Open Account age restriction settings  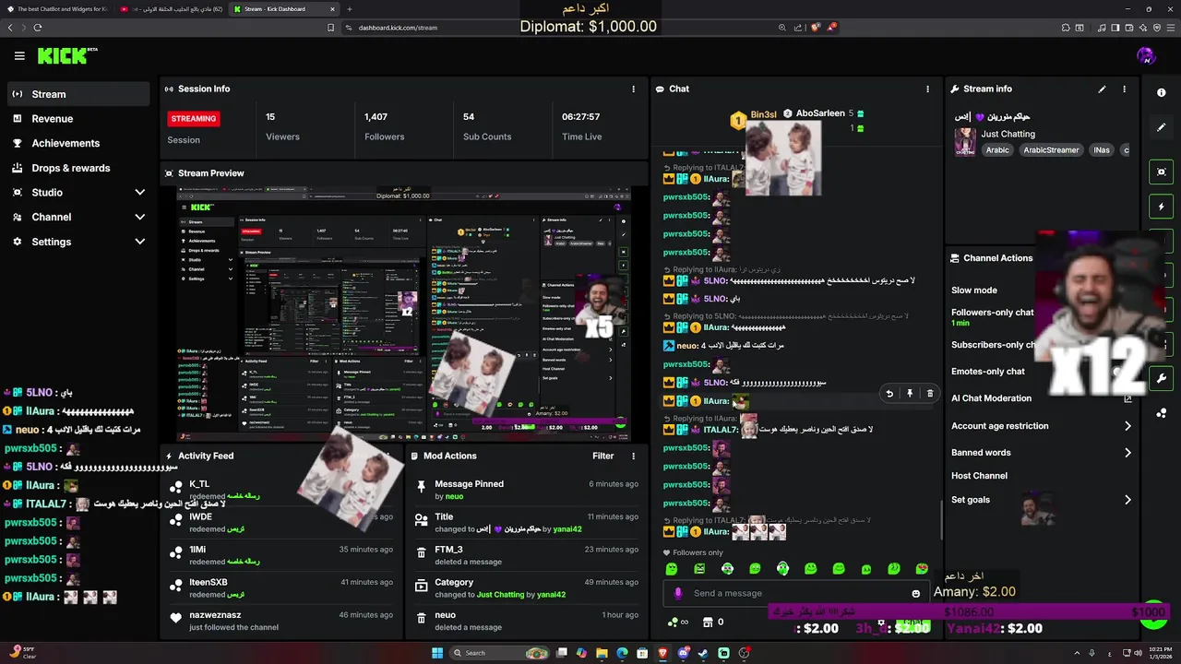[1041, 426]
